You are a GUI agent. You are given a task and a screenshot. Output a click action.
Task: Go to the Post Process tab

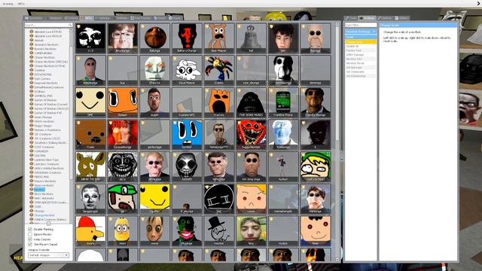coord(141,18)
